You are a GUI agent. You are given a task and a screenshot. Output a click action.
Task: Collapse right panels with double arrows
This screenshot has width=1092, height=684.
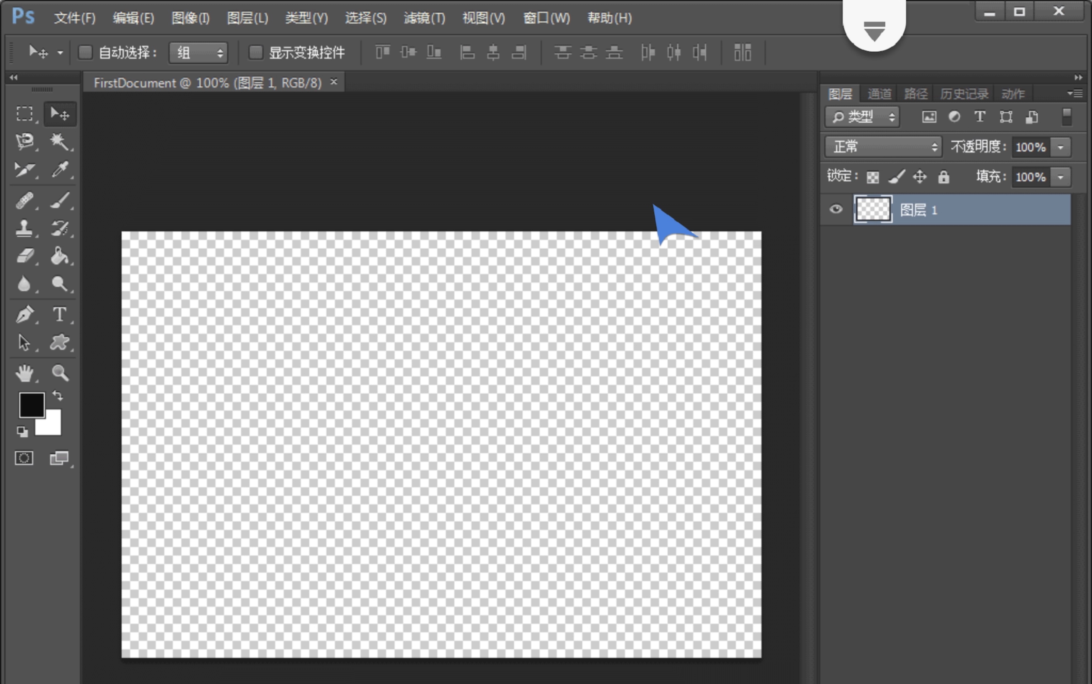(1078, 77)
